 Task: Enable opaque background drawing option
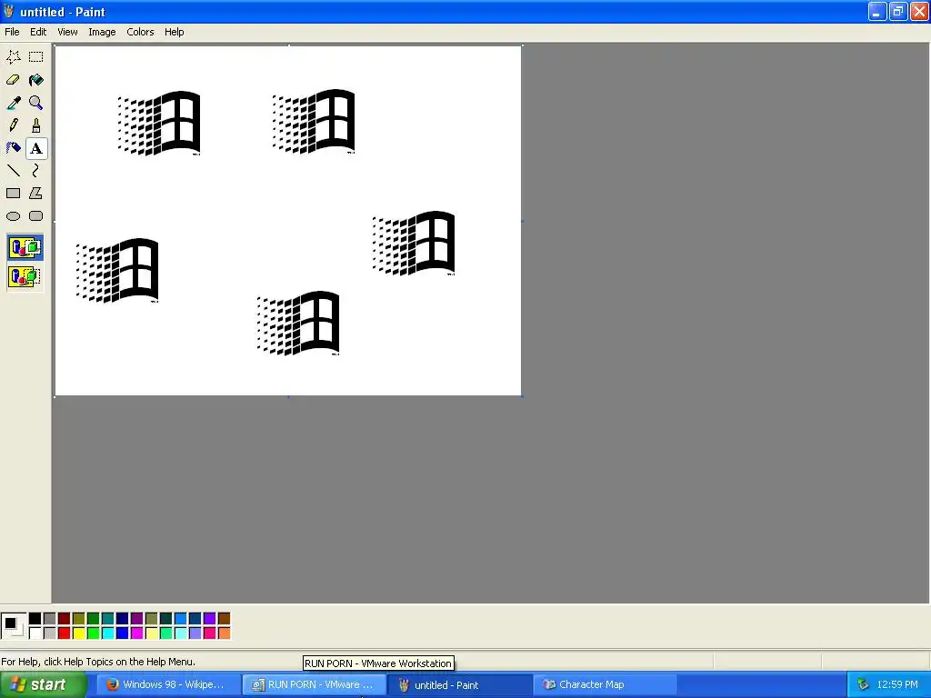pyautogui.click(x=25, y=247)
